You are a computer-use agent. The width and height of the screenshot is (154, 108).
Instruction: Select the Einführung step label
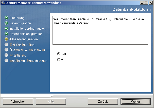pos(17,18)
